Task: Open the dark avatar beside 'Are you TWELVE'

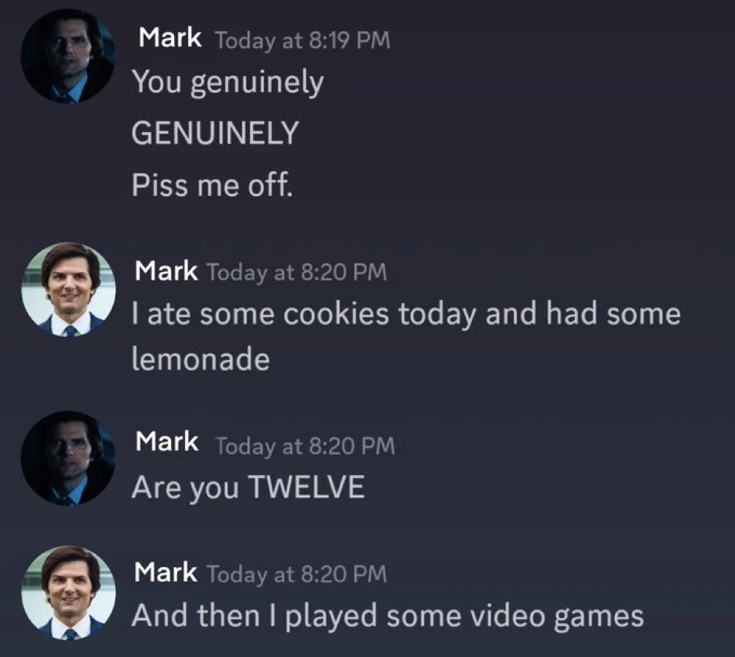Action: tap(69, 458)
